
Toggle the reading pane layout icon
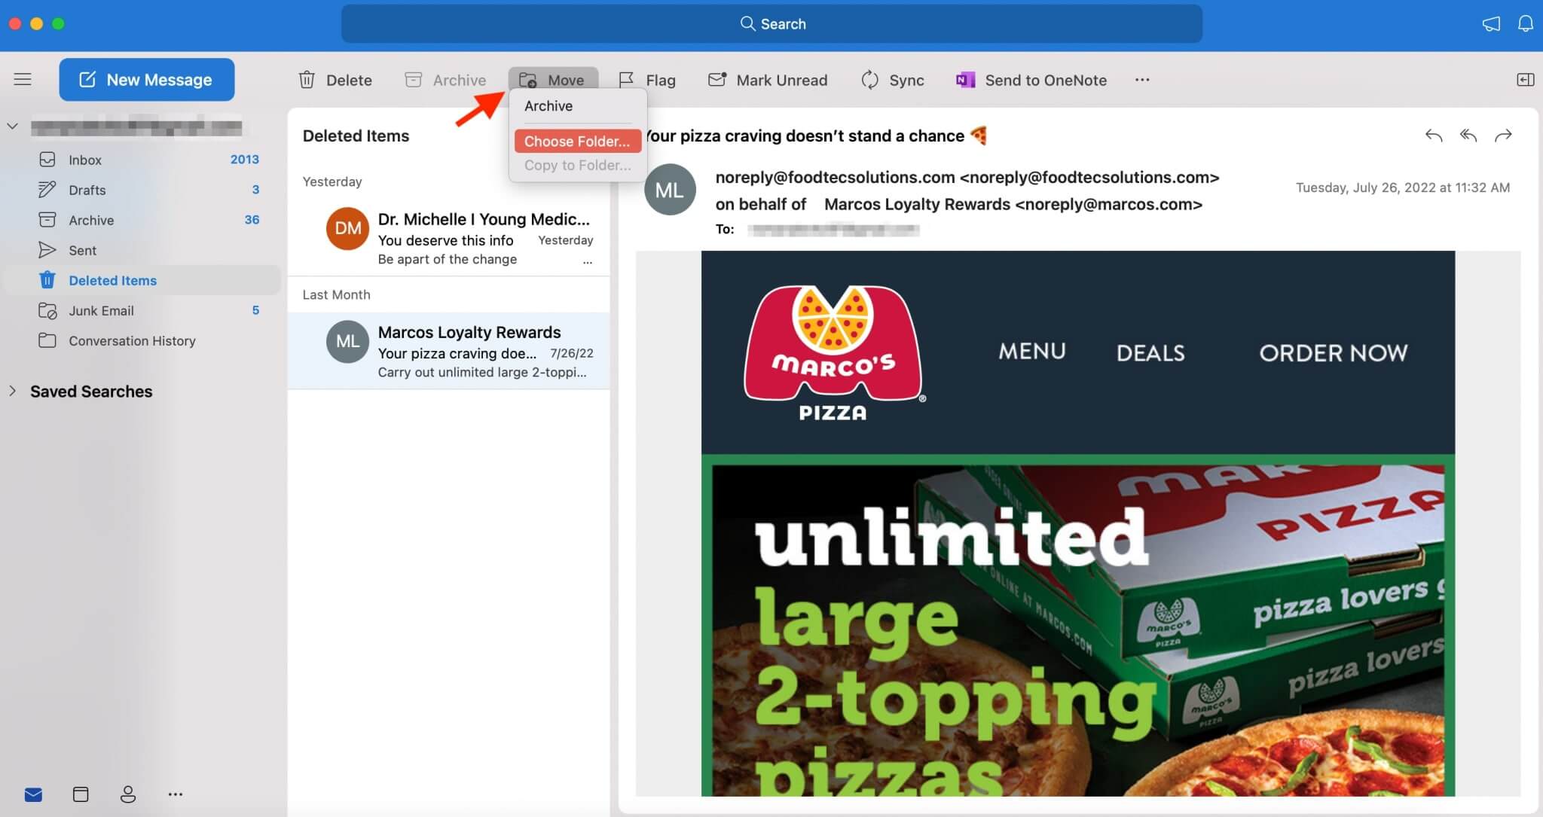click(1525, 80)
